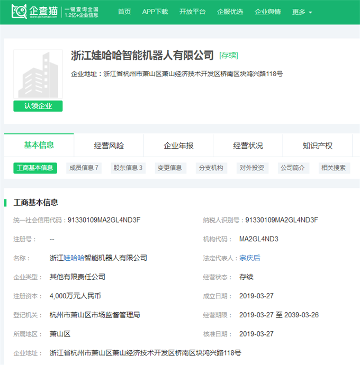Jump to 分支机构 section

(211, 168)
